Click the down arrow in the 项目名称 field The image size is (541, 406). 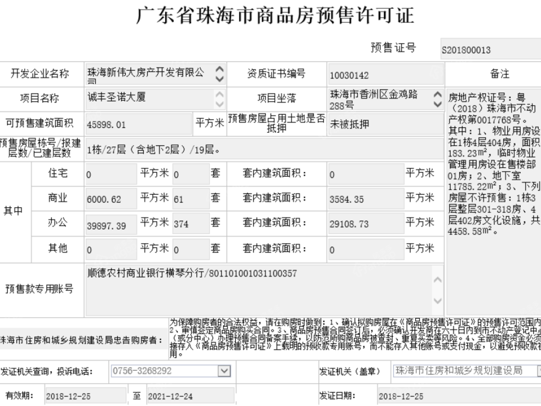coord(220,104)
